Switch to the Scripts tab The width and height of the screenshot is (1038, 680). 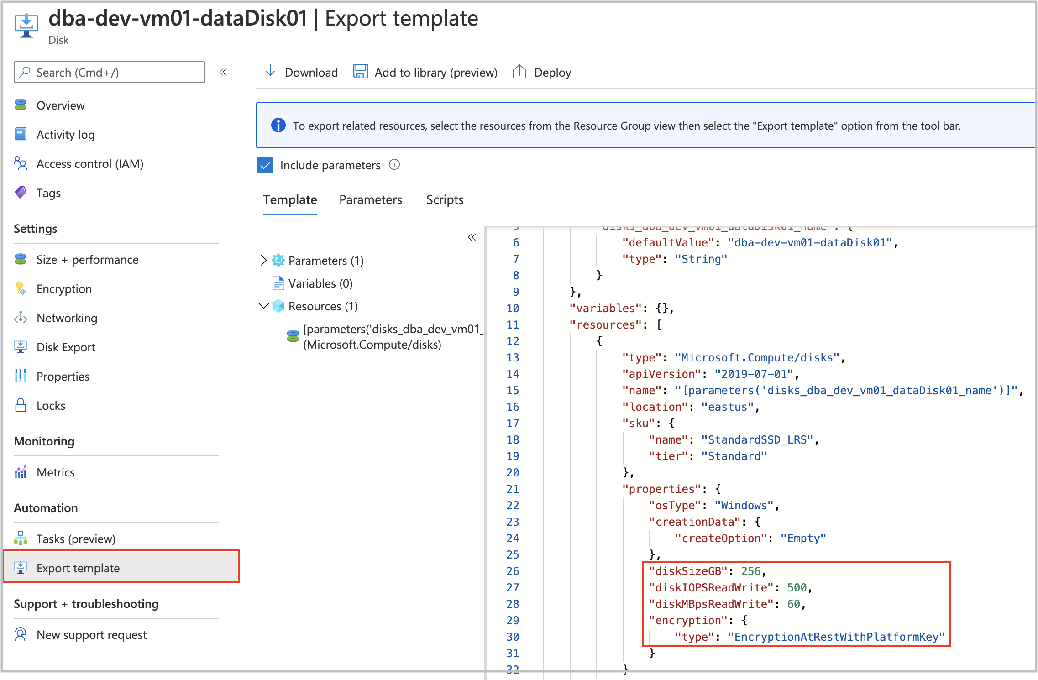(445, 200)
